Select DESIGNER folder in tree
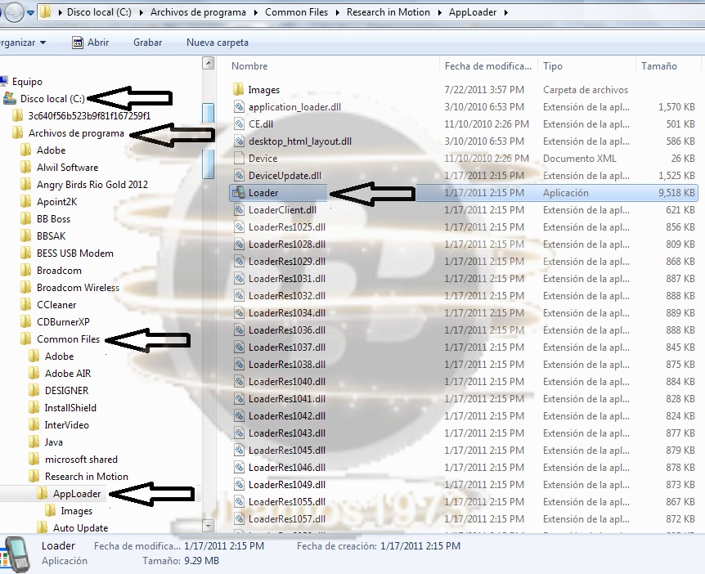 (66, 391)
